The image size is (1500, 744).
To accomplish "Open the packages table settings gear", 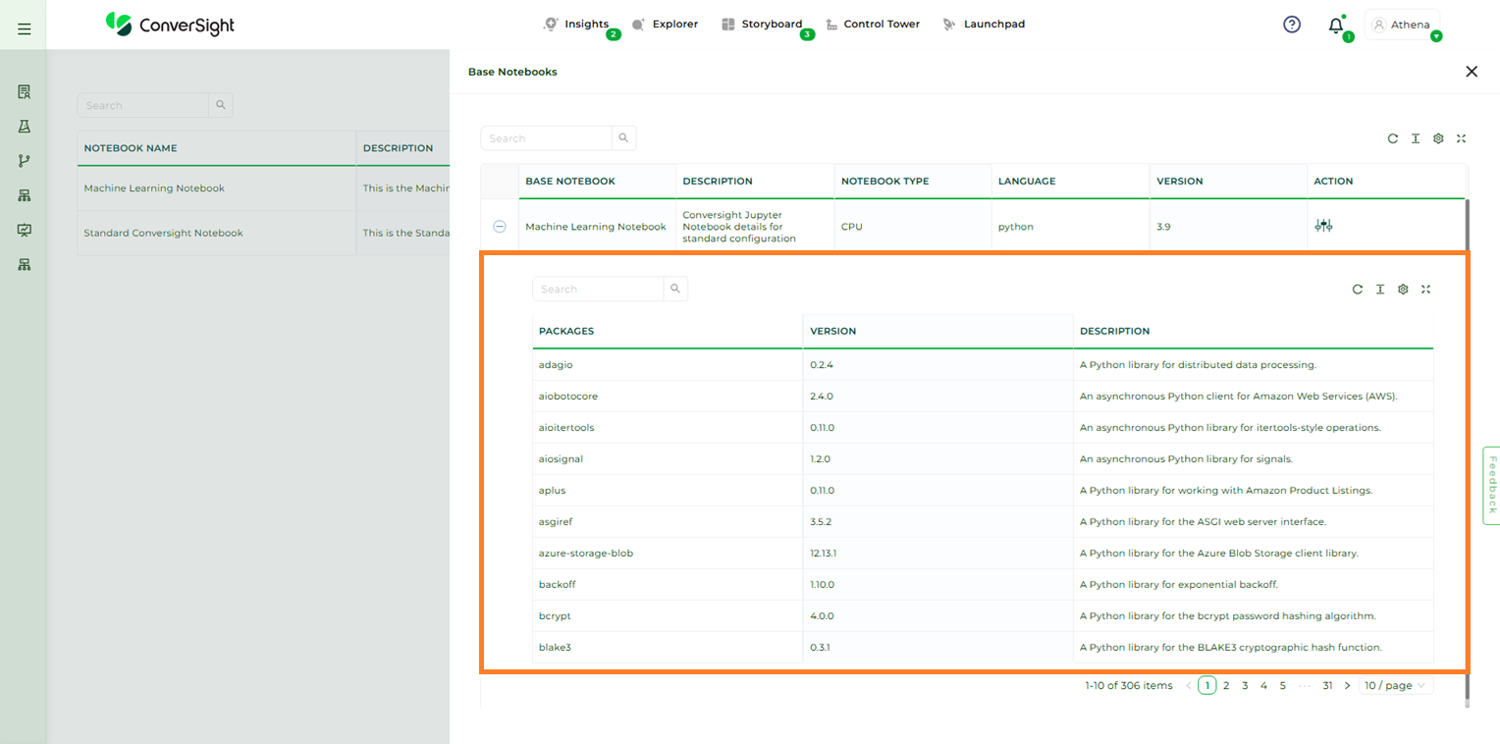I will [1403, 290].
